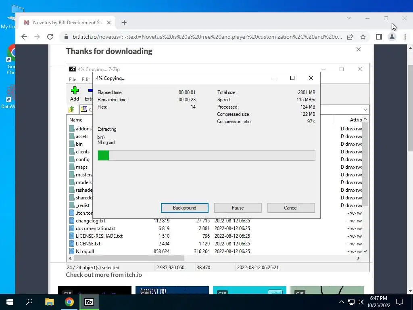Close the Novetus tab
The height and width of the screenshot is (310, 413).
(108, 23)
